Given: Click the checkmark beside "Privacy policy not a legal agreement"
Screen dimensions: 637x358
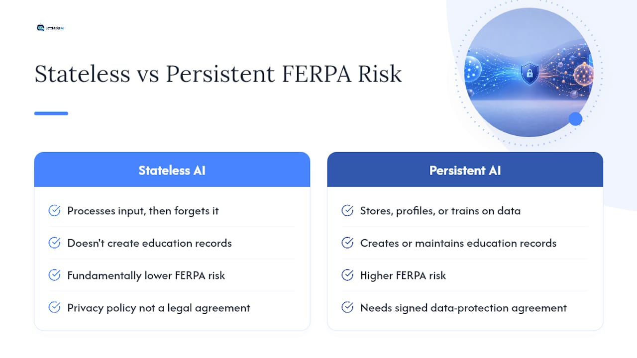Looking at the screenshot, I should click(x=54, y=308).
